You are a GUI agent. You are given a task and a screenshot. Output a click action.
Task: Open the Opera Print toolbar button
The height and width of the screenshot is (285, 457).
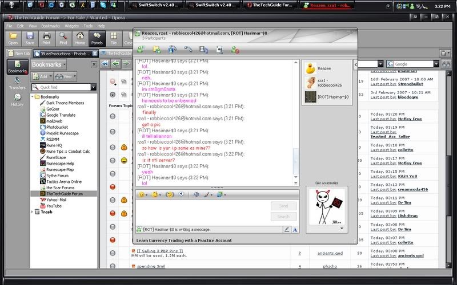pyautogui.click(x=46, y=38)
